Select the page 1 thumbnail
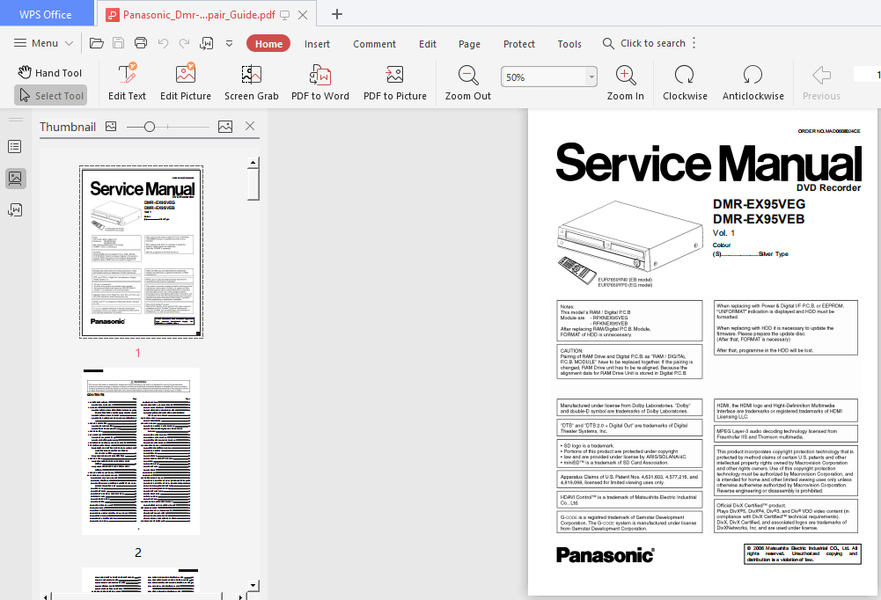 coord(141,252)
